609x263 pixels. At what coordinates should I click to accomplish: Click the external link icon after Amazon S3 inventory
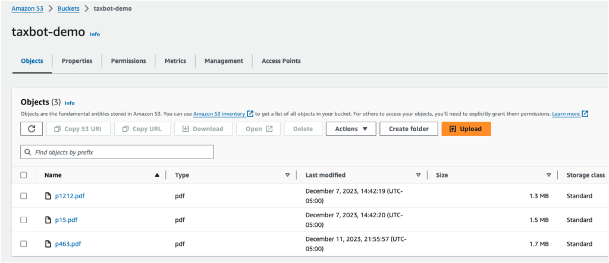tap(250, 114)
